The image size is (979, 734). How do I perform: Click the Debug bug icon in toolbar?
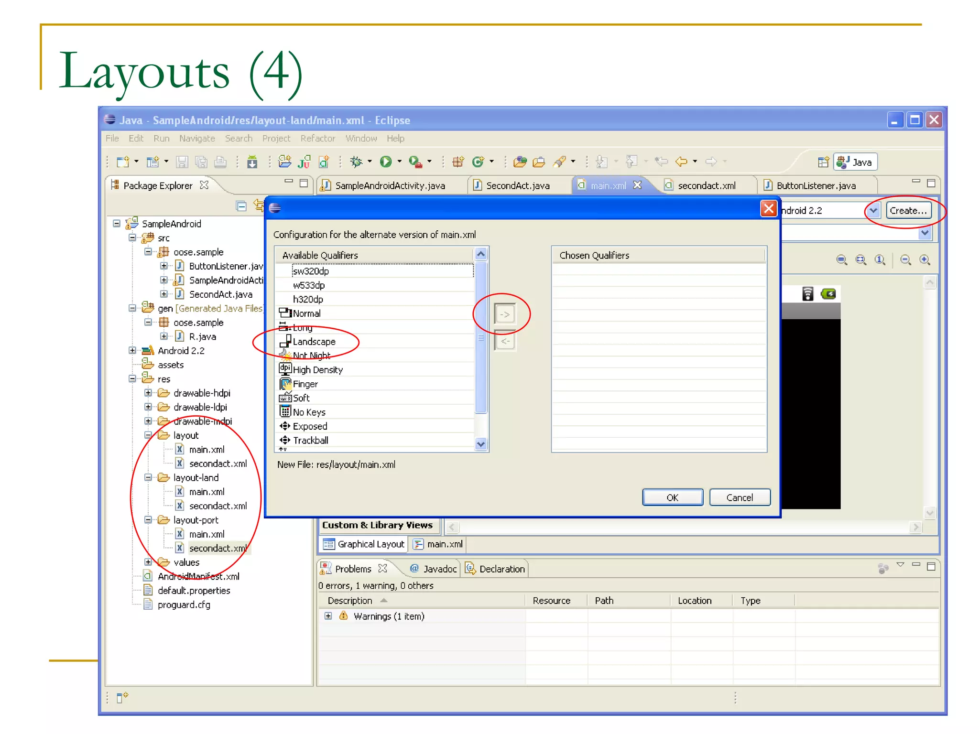[x=356, y=162]
